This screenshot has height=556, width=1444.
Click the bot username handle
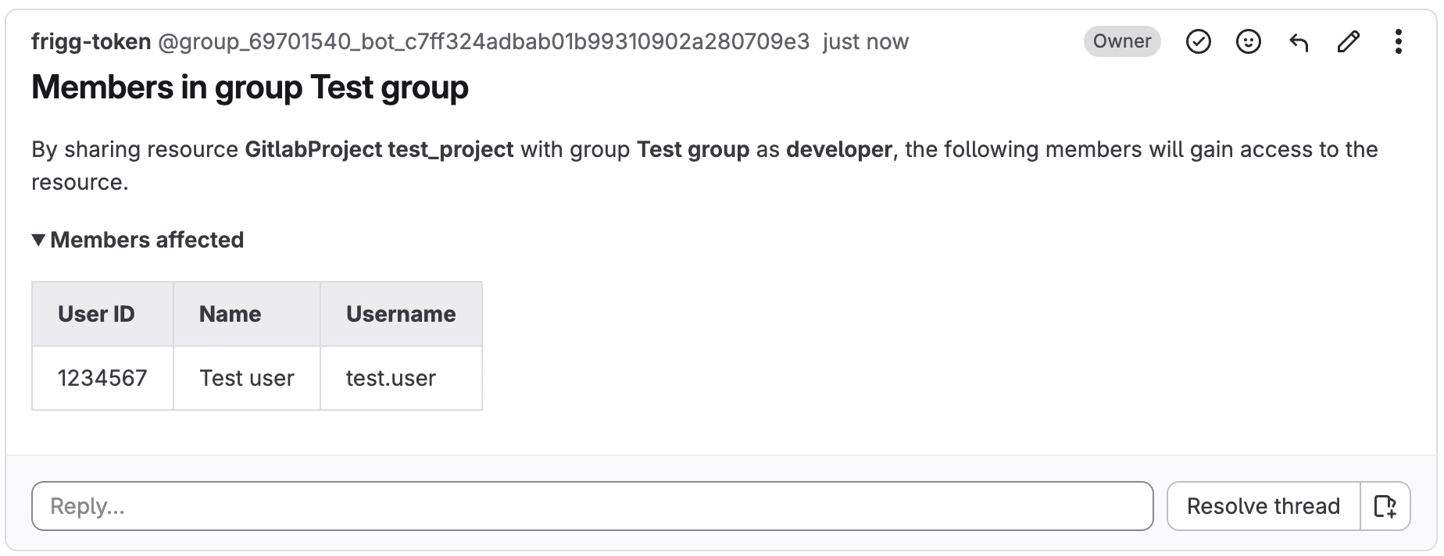click(x=484, y=41)
